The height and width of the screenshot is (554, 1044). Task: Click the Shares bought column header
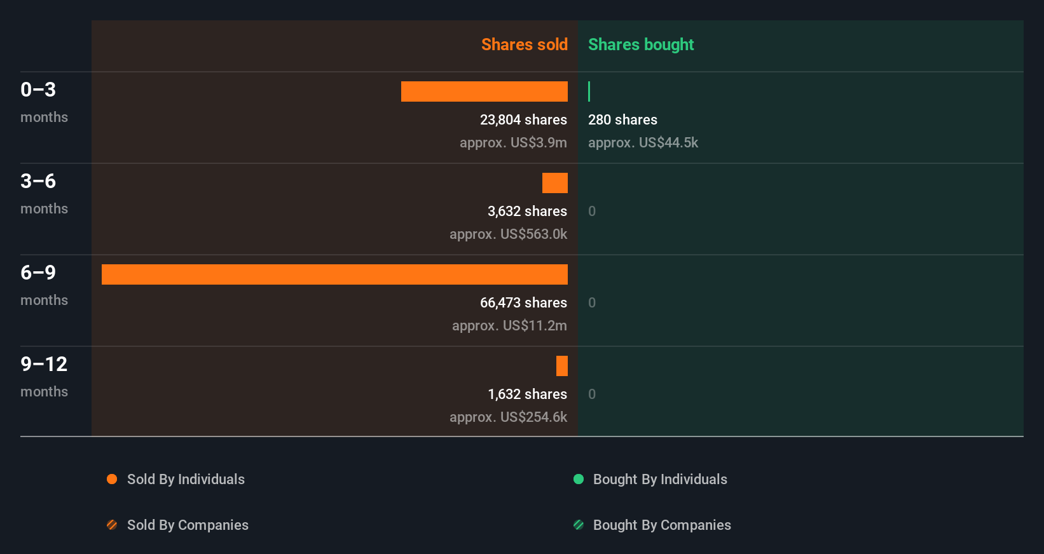(641, 44)
